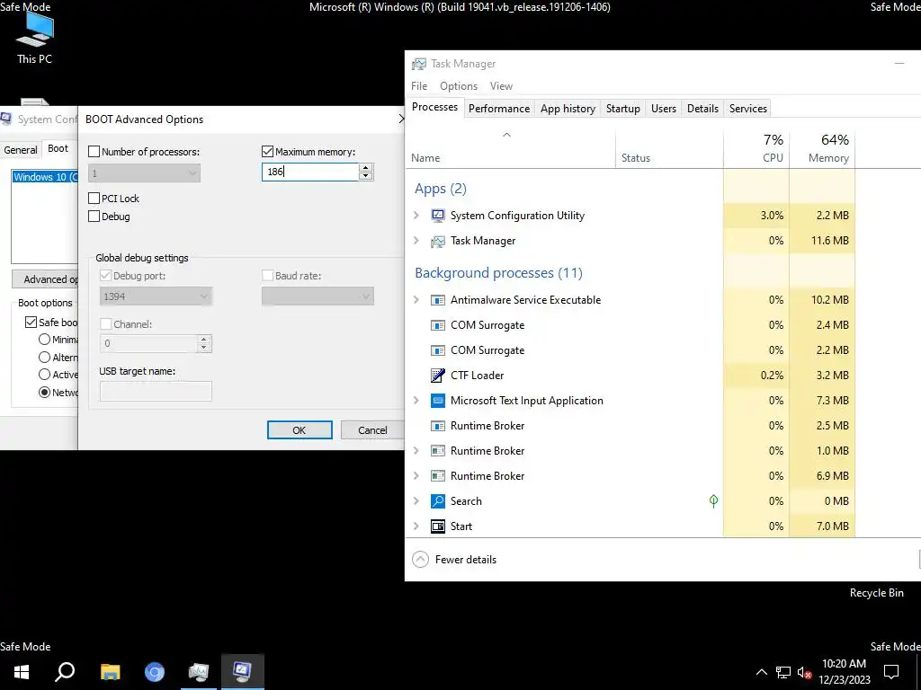Open File Explorer from the taskbar
The image size is (921, 690).
[x=110, y=672]
